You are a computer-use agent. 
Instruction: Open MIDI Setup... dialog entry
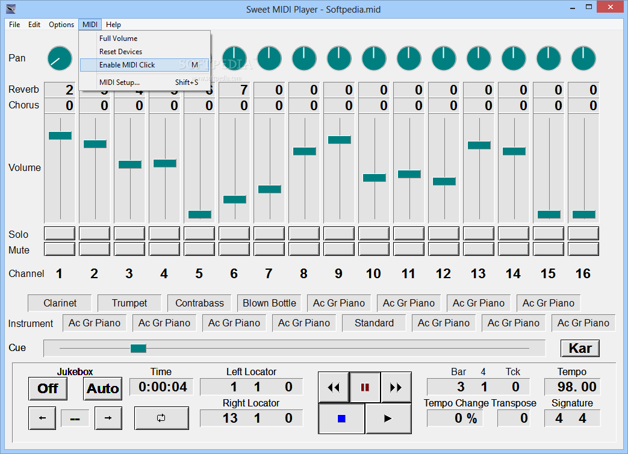(145, 82)
